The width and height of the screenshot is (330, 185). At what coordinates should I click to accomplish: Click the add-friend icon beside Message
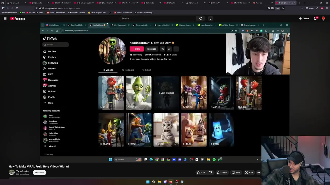[163, 49]
